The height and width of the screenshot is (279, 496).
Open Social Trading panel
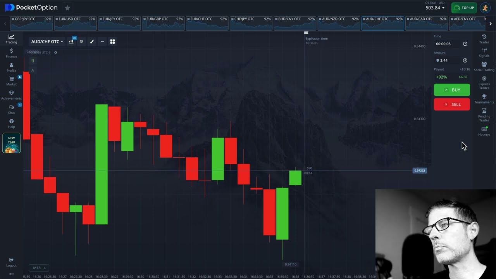point(484,67)
